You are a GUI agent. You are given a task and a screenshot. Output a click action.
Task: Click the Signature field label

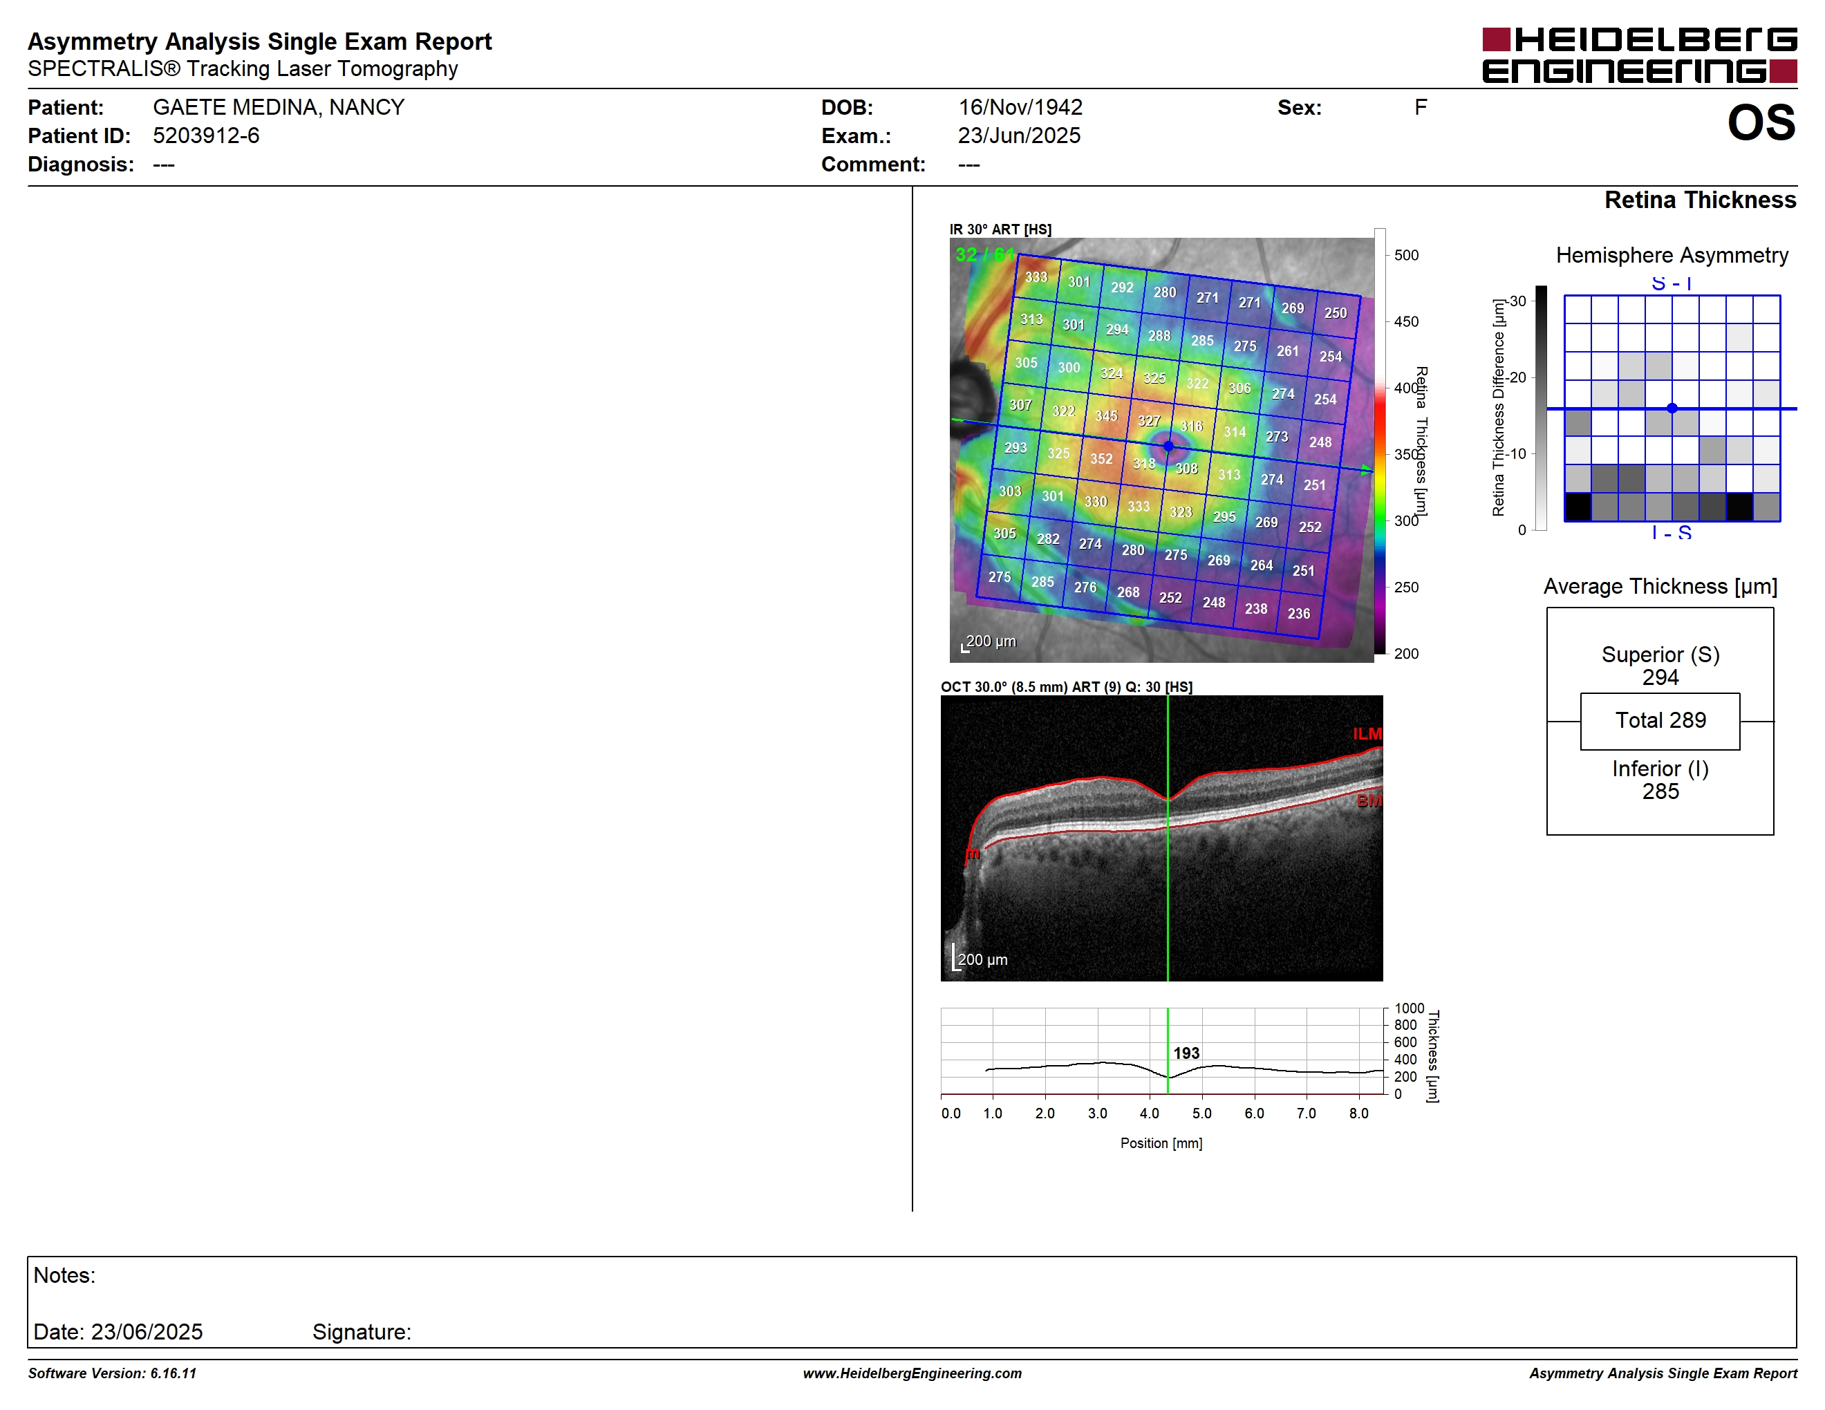[362, 1331]
